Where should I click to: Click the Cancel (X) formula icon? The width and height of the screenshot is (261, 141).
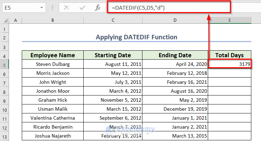(x=67, y=7)
